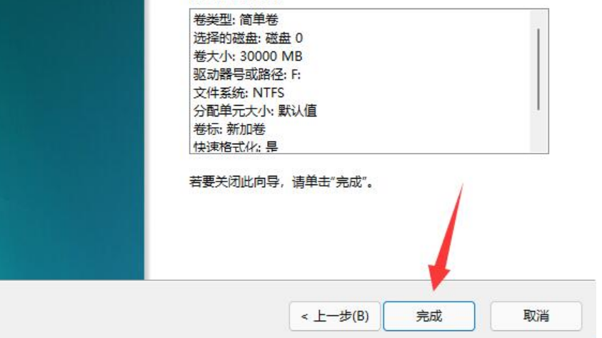Click the red arrow annotation
Screen dimensions: 602x338
[447, 238]
